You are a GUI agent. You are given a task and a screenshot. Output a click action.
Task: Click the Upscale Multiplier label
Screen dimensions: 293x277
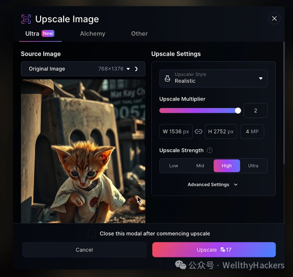(x=182, y=99)
